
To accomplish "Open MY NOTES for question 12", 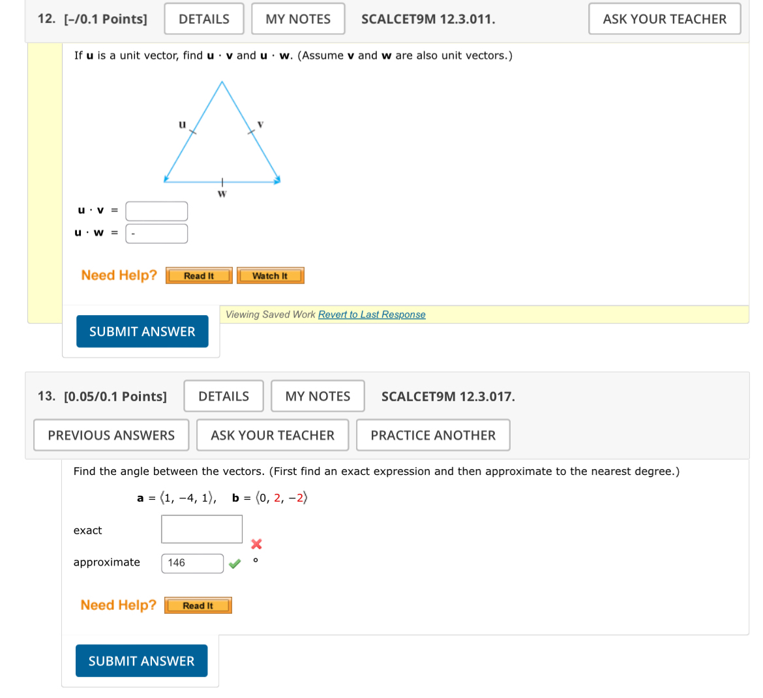I will [x=298, y=19].
